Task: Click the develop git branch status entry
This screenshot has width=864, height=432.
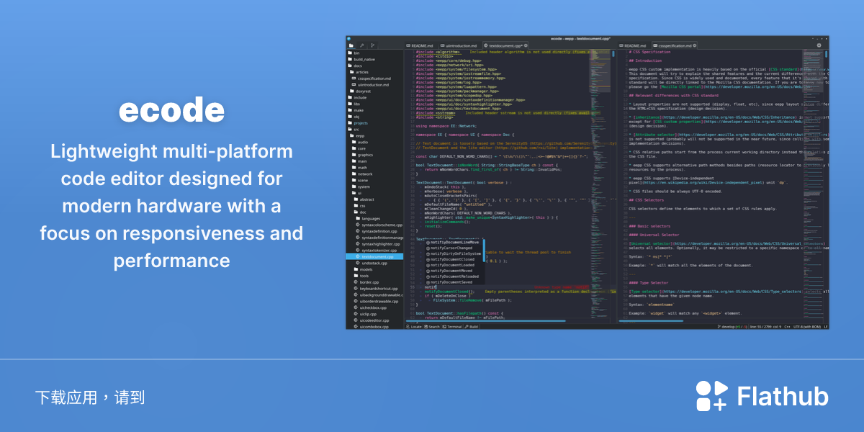Action: [x=732, y=327]
